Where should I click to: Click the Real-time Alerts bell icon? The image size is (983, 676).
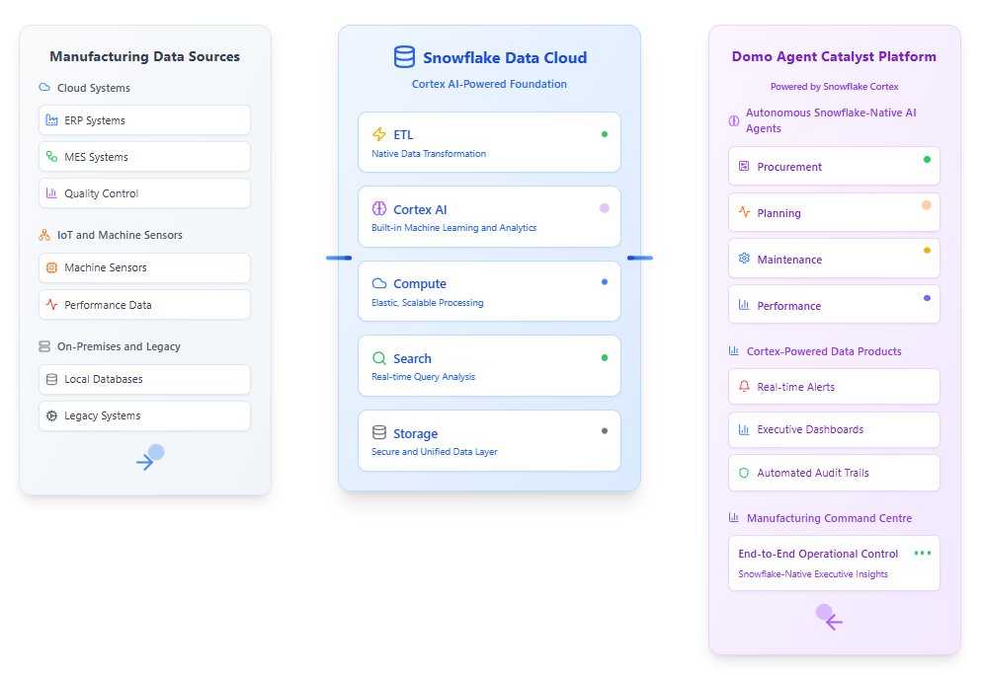point(744,386)
